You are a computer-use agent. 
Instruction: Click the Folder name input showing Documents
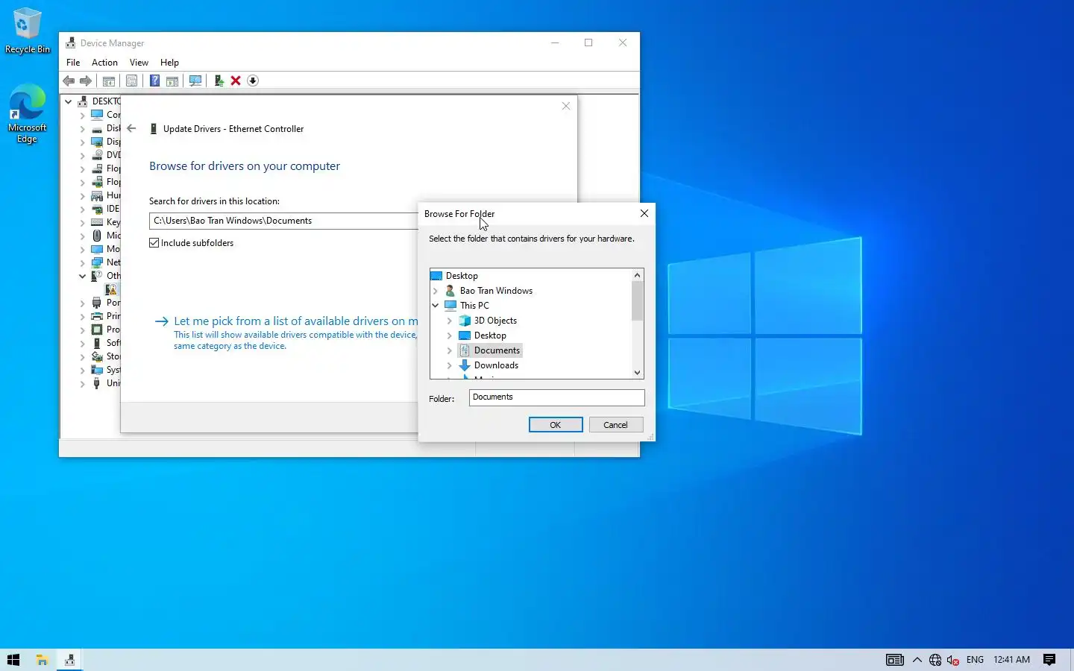point(556,397)
